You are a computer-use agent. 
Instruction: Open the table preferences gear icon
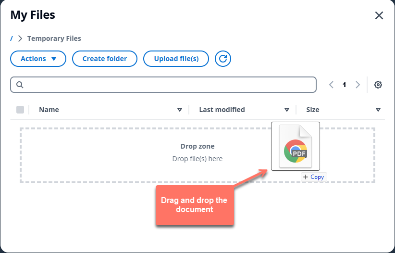(x=378, y=85)
